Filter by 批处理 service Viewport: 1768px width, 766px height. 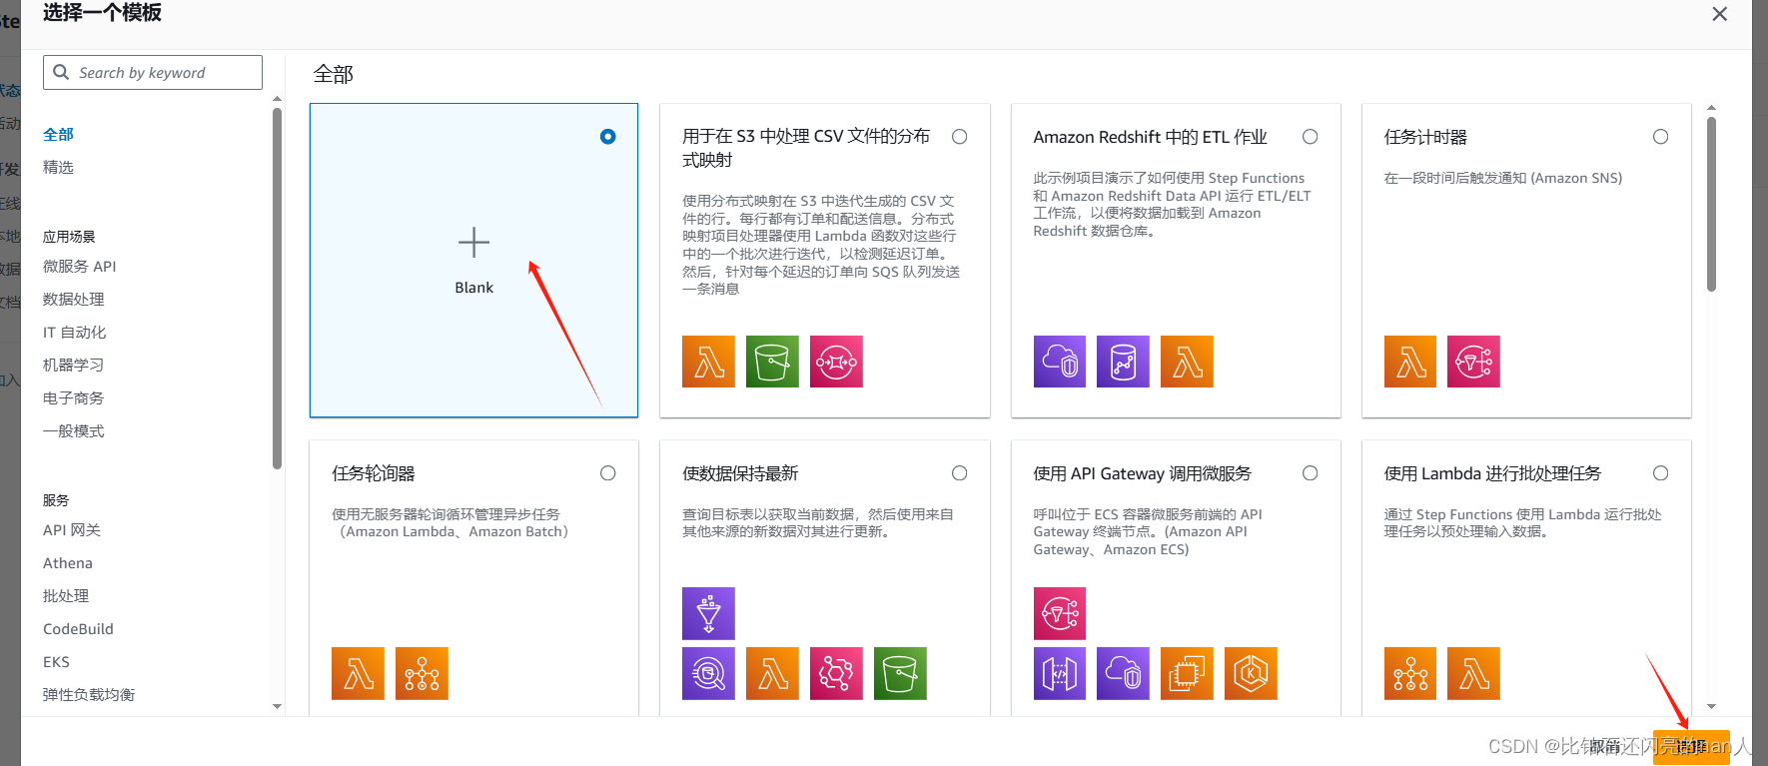click(66, 595)
